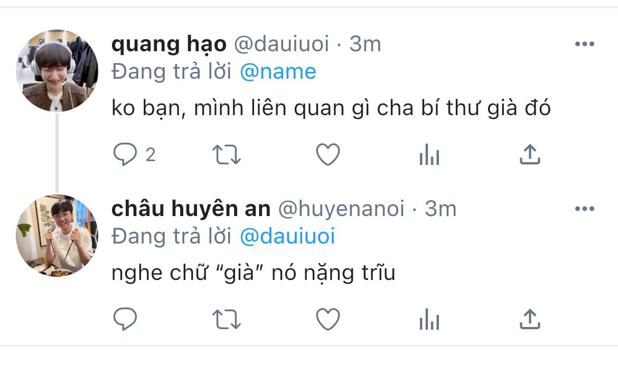
Task: Reply to quang hạo's tweet
Action: pos(125,154)
